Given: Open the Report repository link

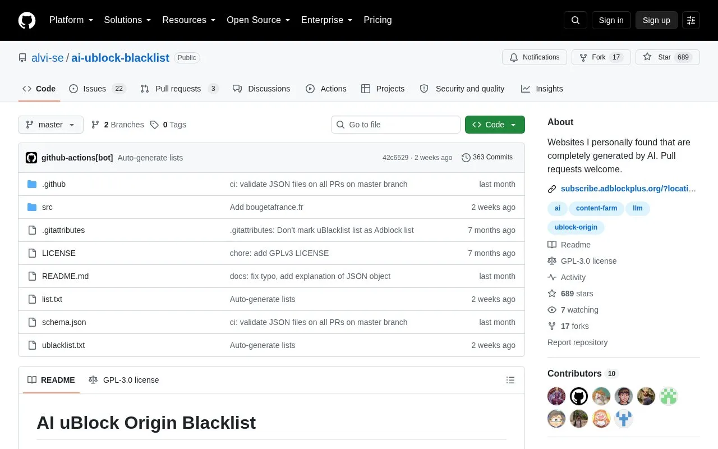Looking at the screenshot, I should [577, 342].
